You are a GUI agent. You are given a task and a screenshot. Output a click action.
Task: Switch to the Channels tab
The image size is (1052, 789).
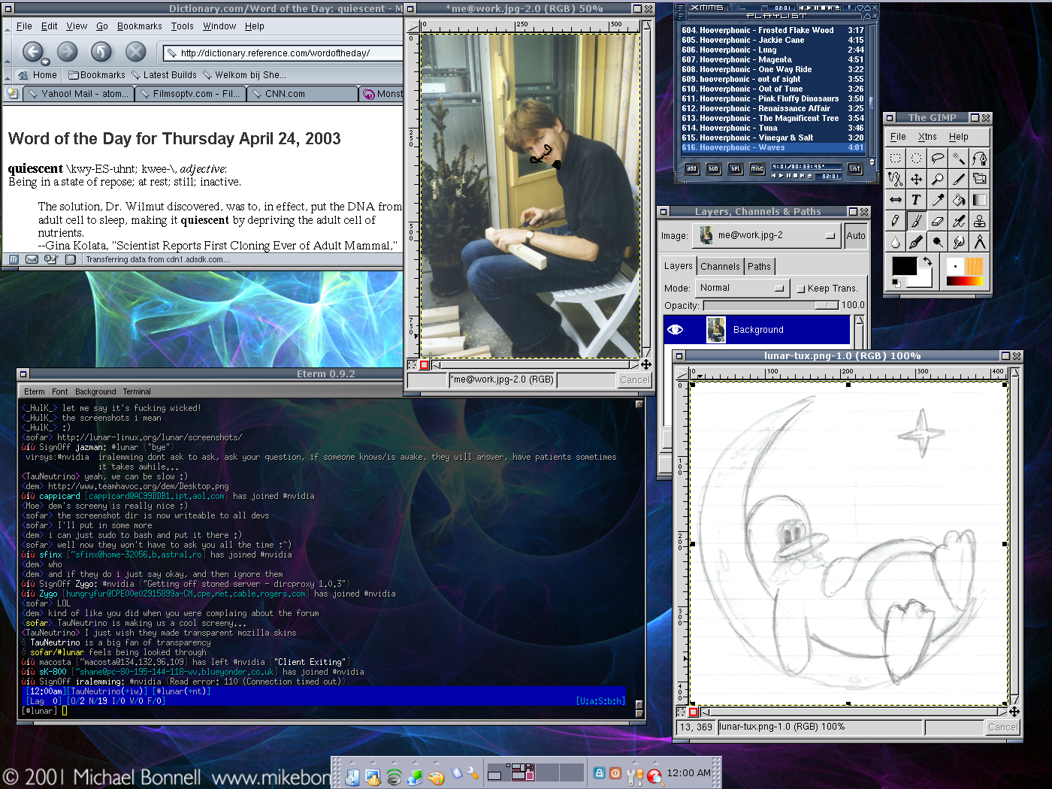pos(720,266)
